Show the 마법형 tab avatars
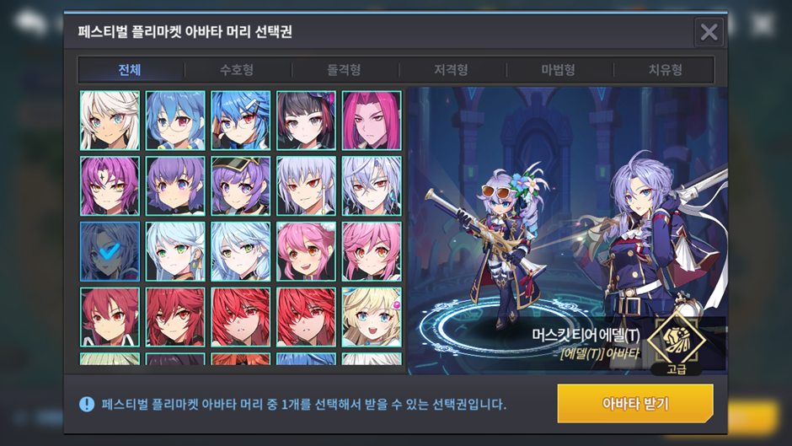This screenshot has height=446, width=792. (558, 70)
